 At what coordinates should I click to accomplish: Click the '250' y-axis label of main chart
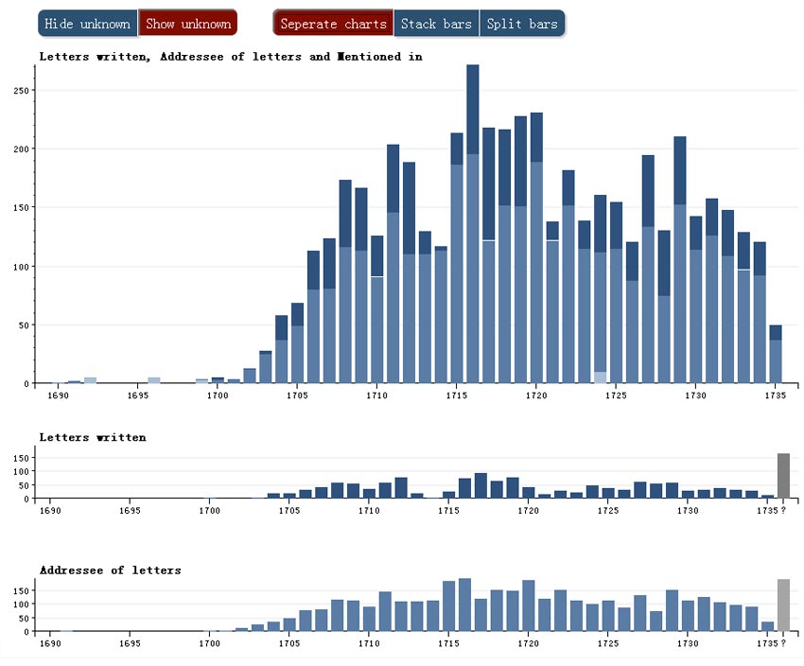[x=22, y=90]
